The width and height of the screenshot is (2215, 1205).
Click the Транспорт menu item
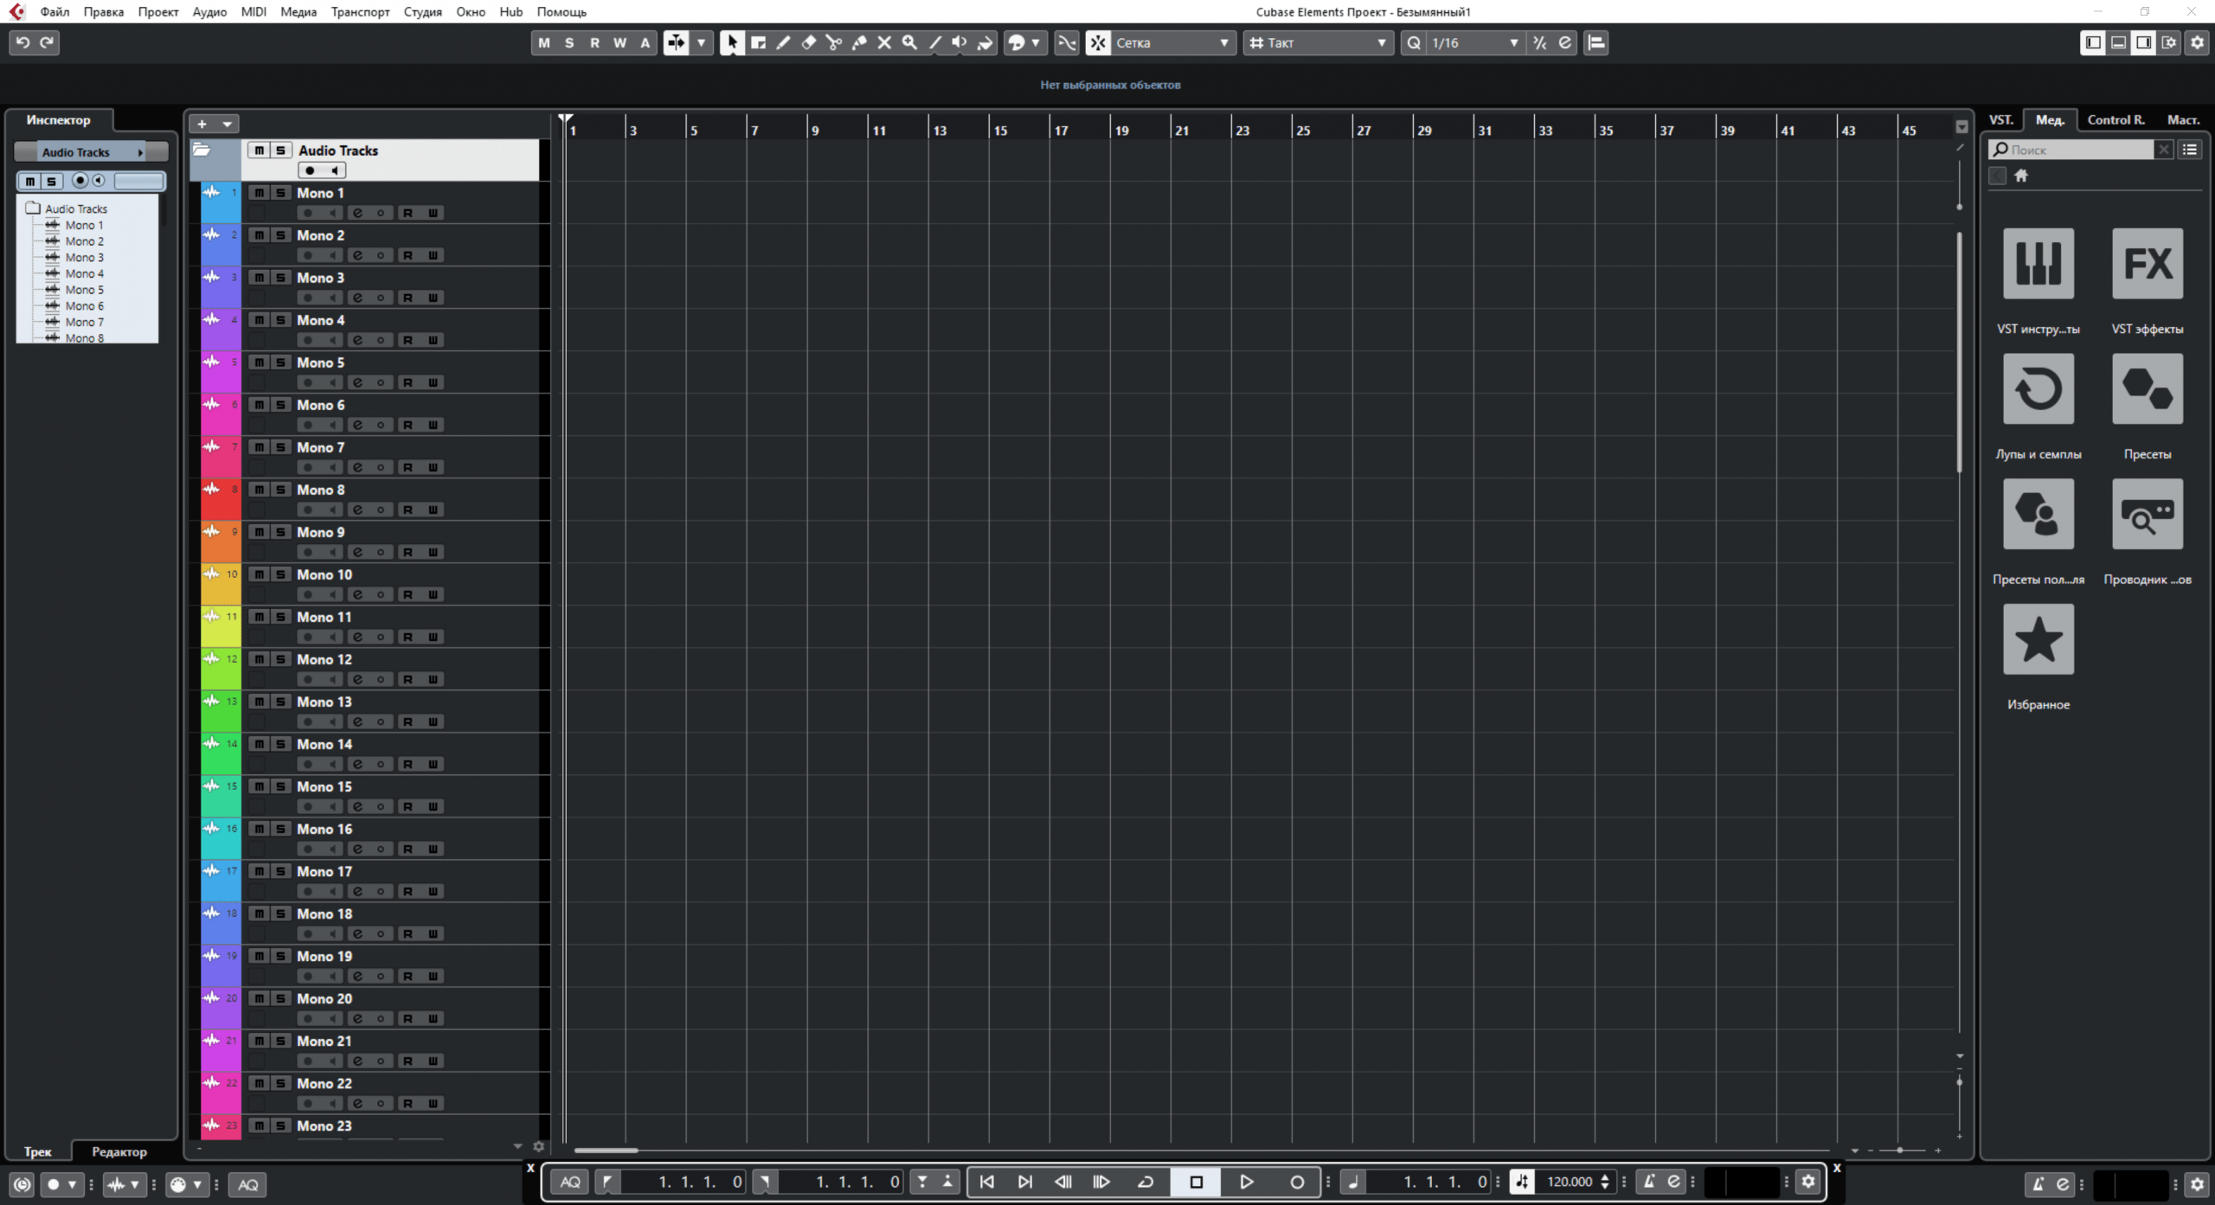(x=357, y=12)
